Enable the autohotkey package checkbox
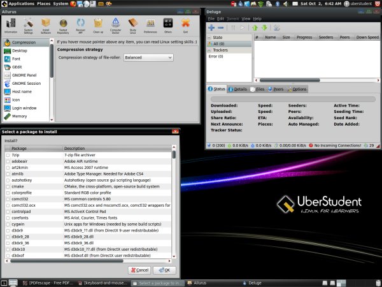The height and width of the screenshot is (287, 382). coord(8,180)
